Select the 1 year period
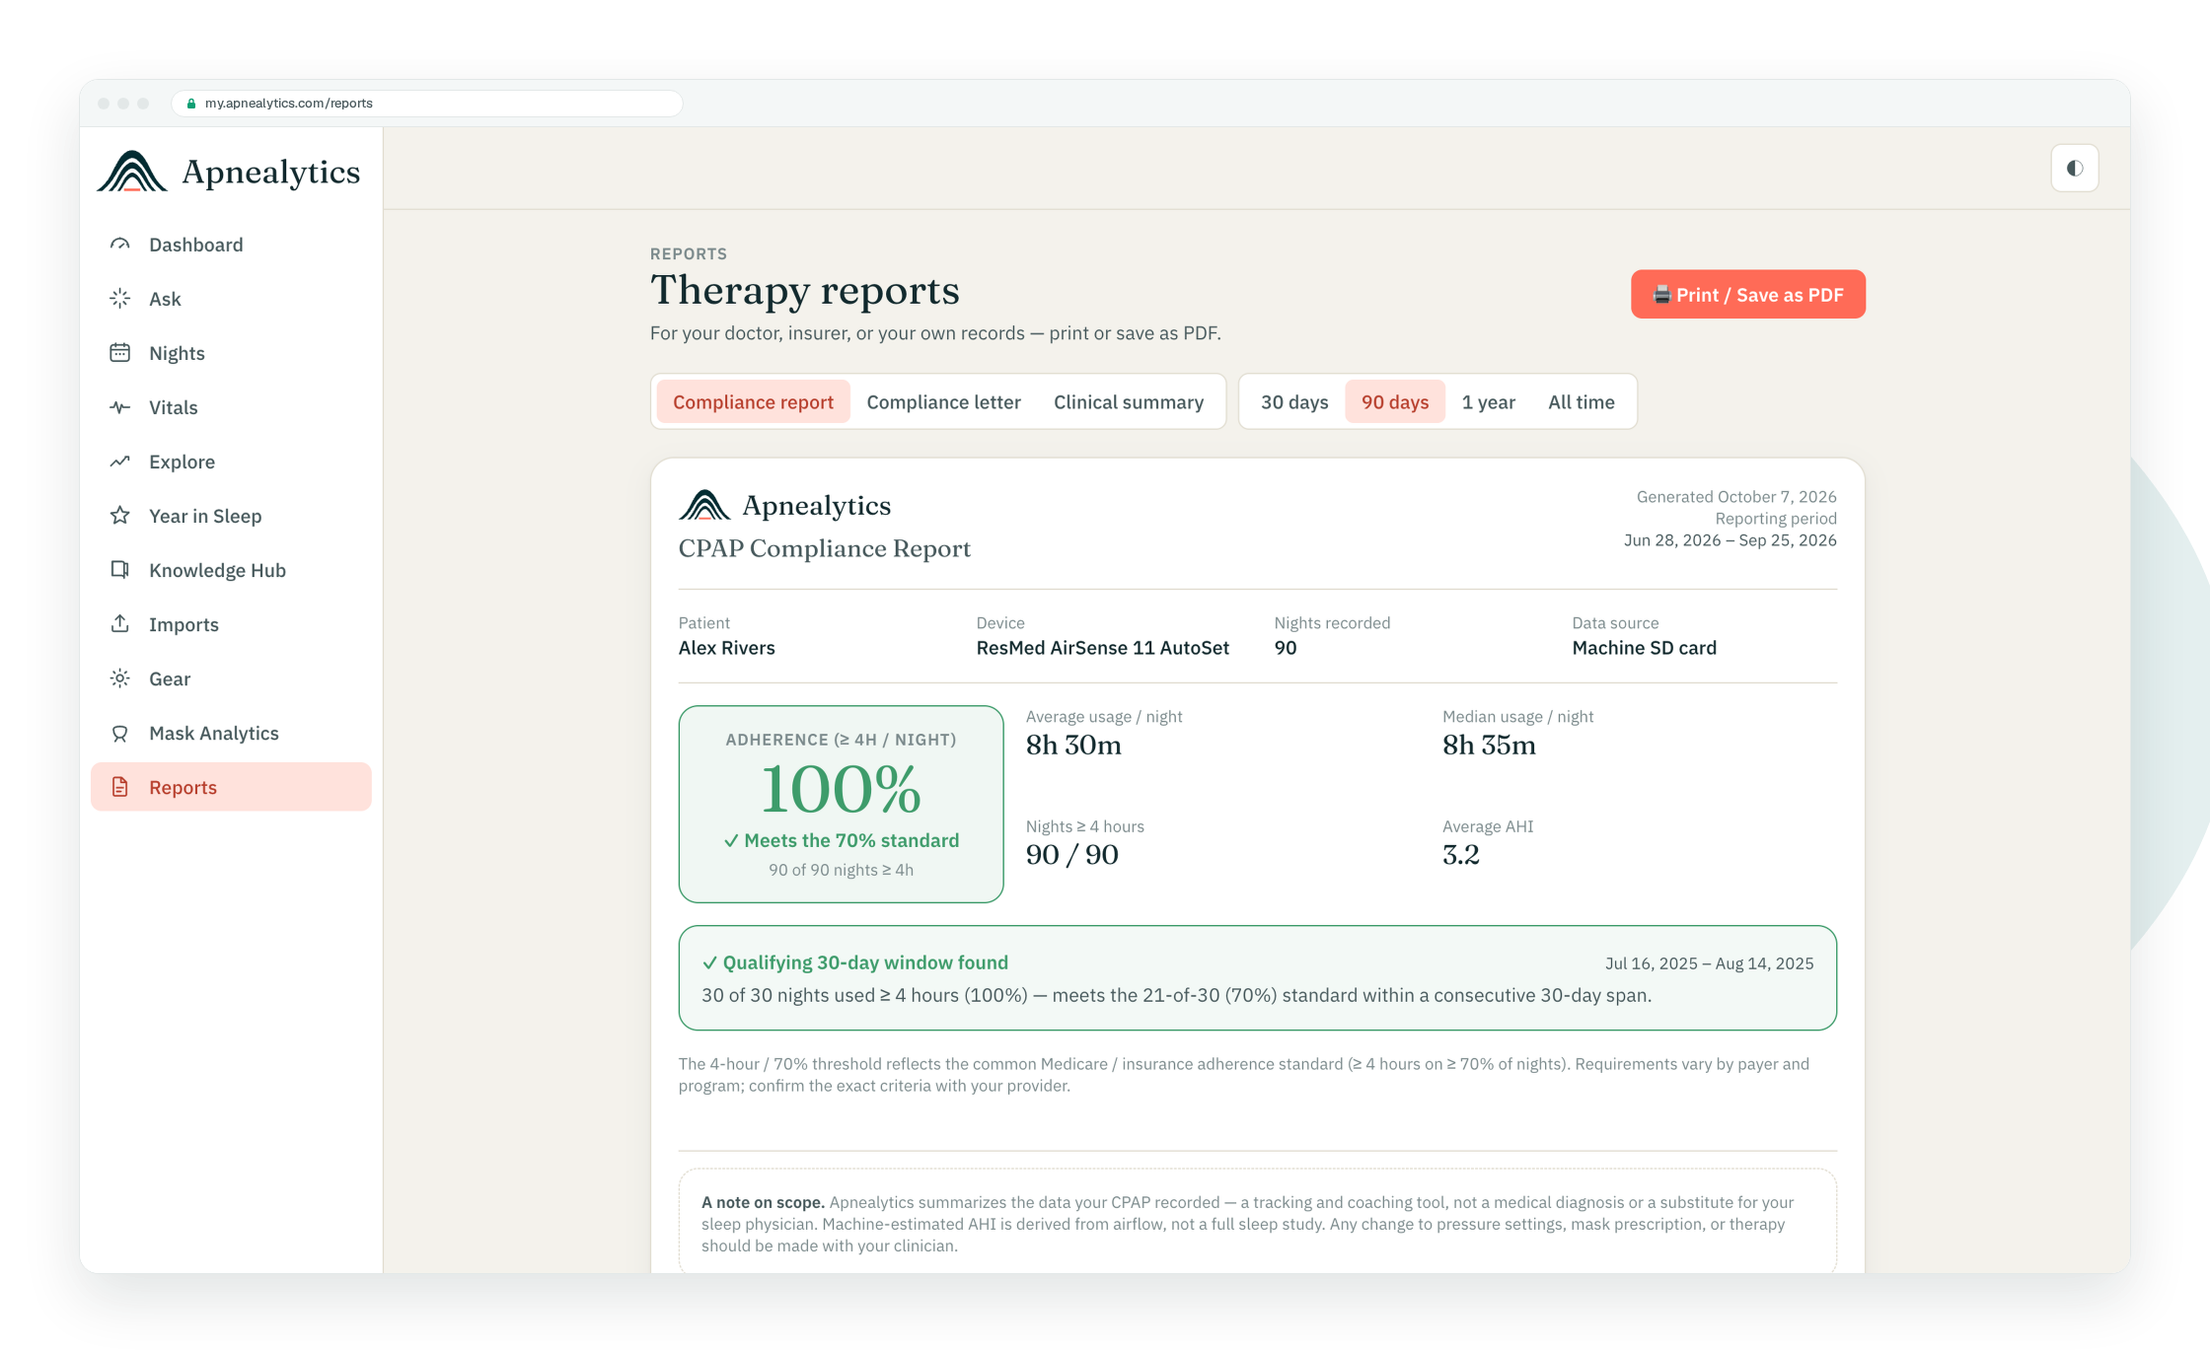The image size is (2210, 1353). tap(1488, 401)
